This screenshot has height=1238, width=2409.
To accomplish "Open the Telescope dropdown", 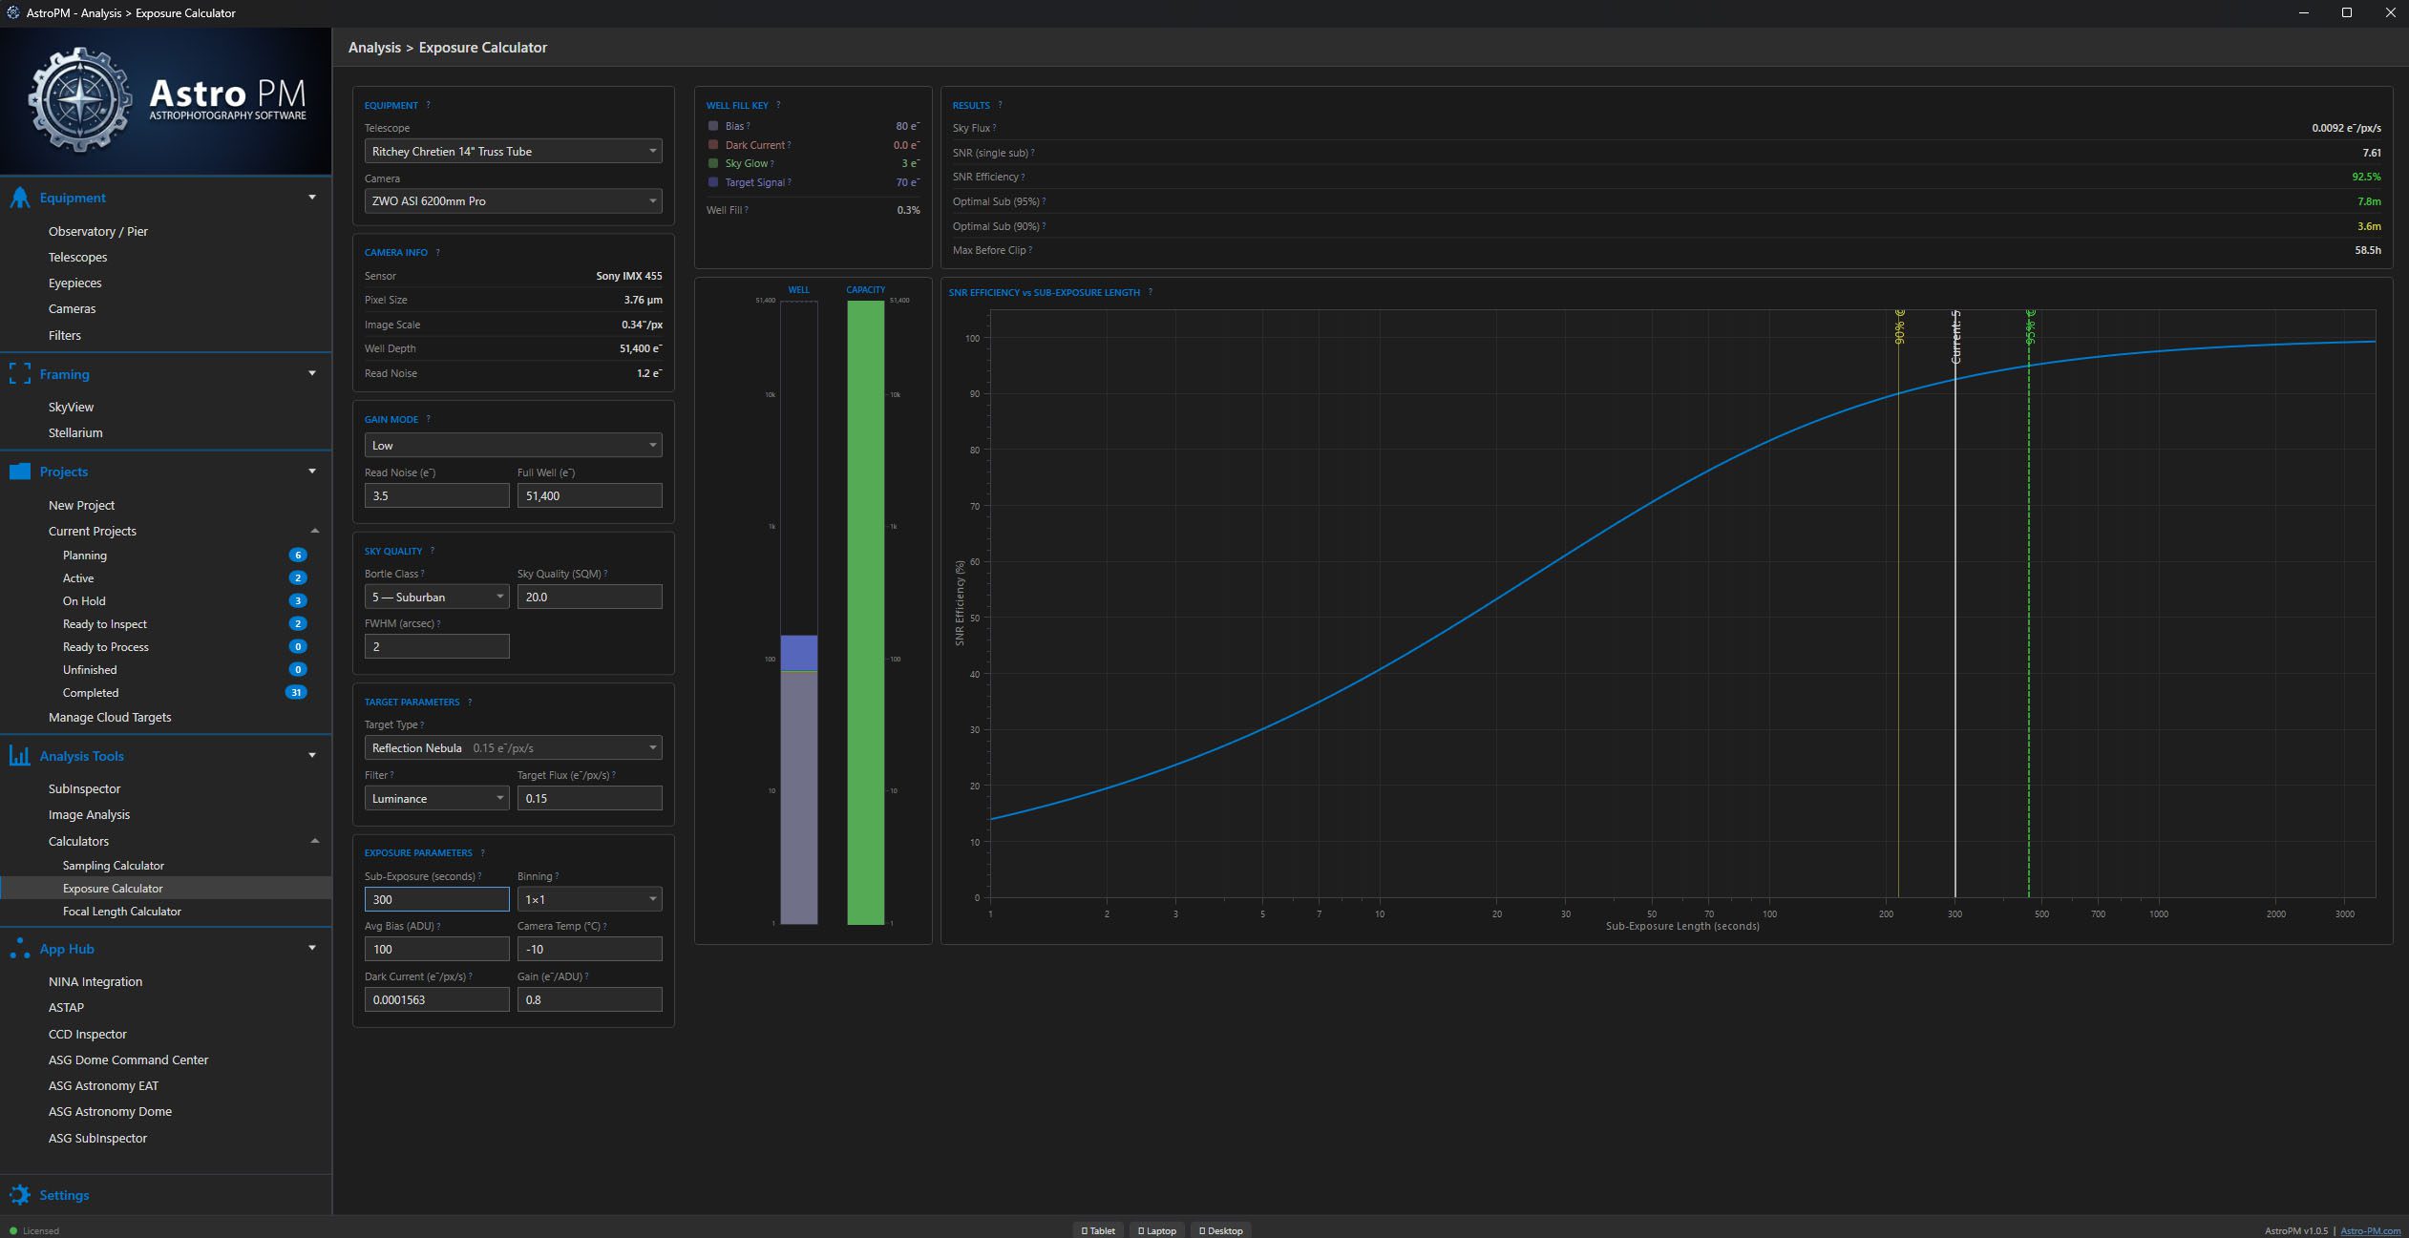I will coord(513,151).
